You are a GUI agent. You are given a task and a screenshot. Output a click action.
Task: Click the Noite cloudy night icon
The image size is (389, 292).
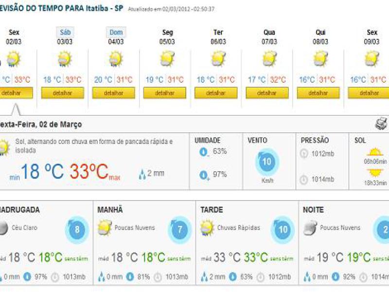(310, 227)
